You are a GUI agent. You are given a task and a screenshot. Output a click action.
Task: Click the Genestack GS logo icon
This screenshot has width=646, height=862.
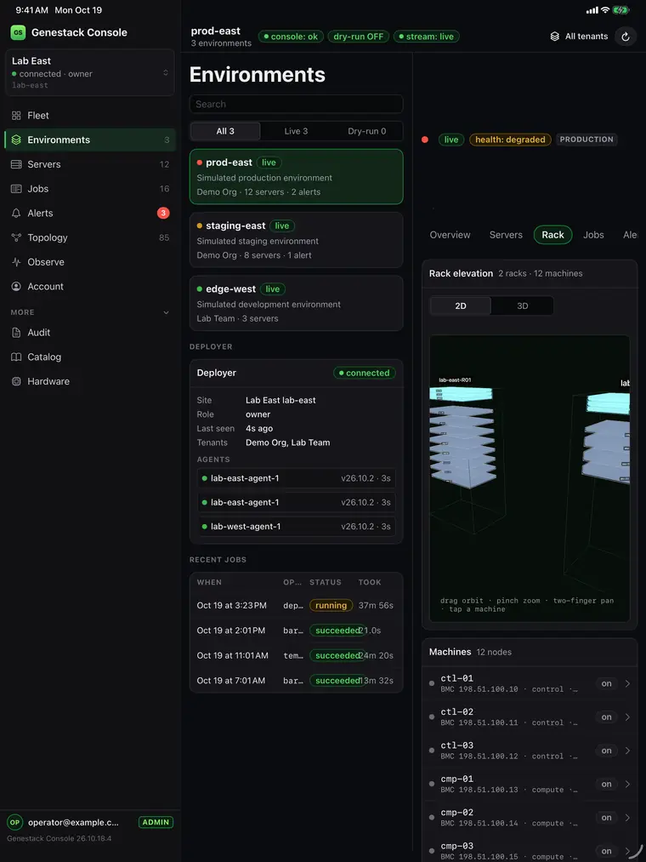coord(18,32)
